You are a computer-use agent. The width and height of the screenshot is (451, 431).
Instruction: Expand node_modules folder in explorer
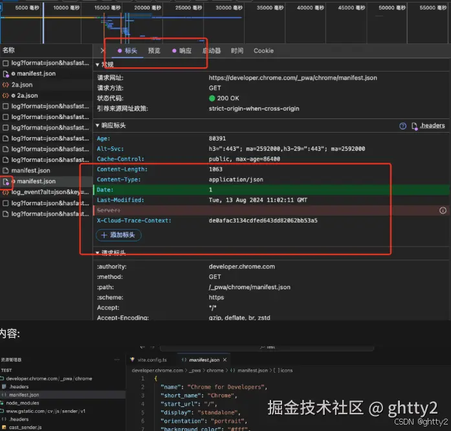click(23, 403)
